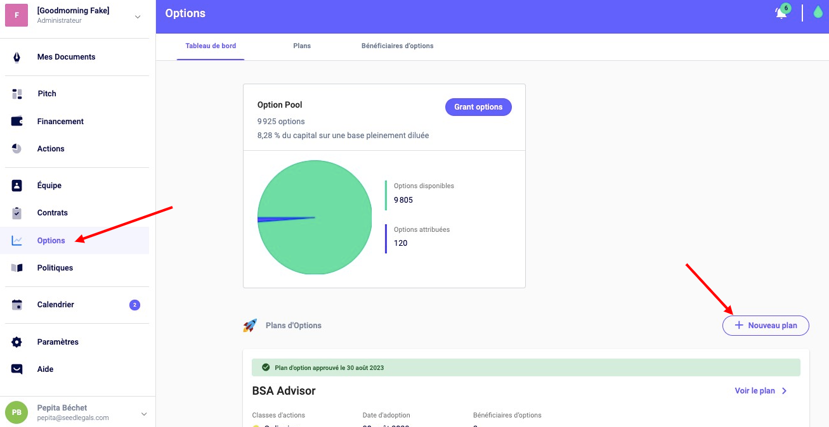Click the water drop icon top right

(818, 13)
